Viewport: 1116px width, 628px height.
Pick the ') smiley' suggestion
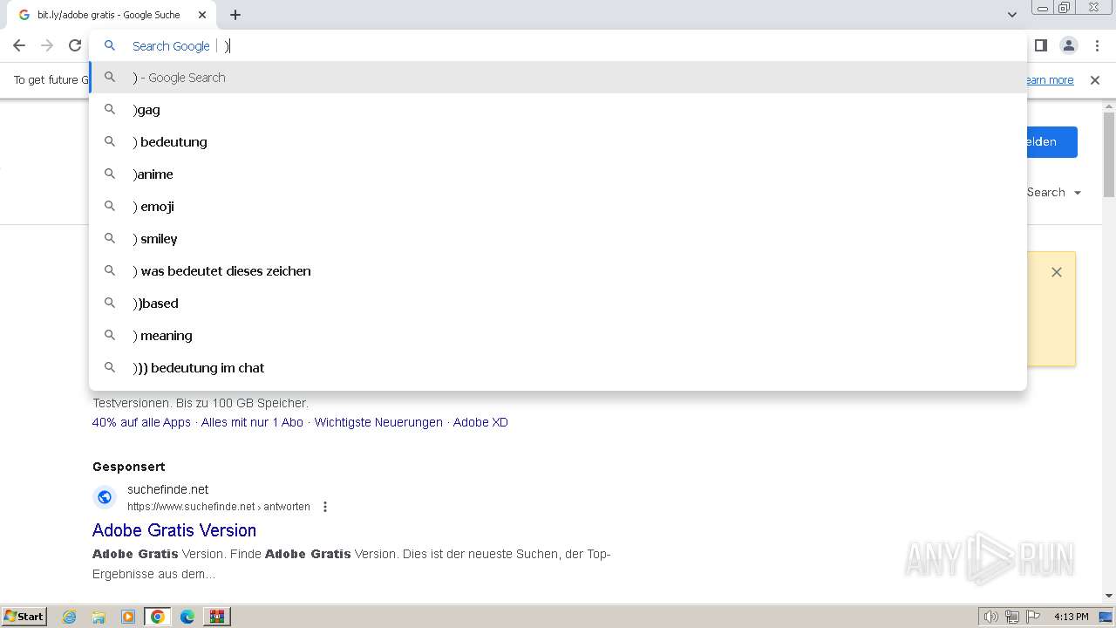pyautogui.click(x=558, y=239)
